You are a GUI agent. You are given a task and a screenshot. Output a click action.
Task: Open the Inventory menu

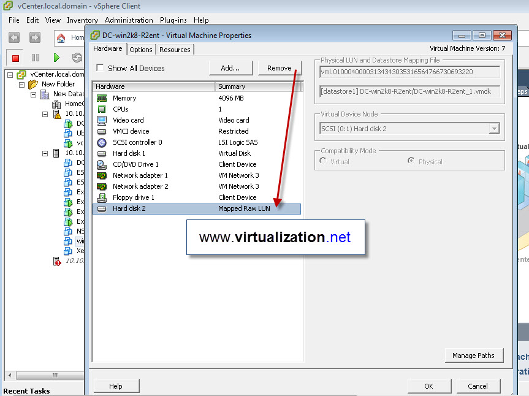point(83,20)
